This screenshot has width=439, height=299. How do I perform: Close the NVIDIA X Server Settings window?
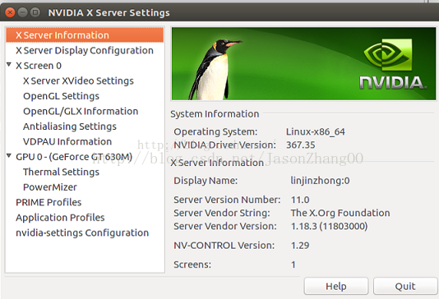[10, 12]
